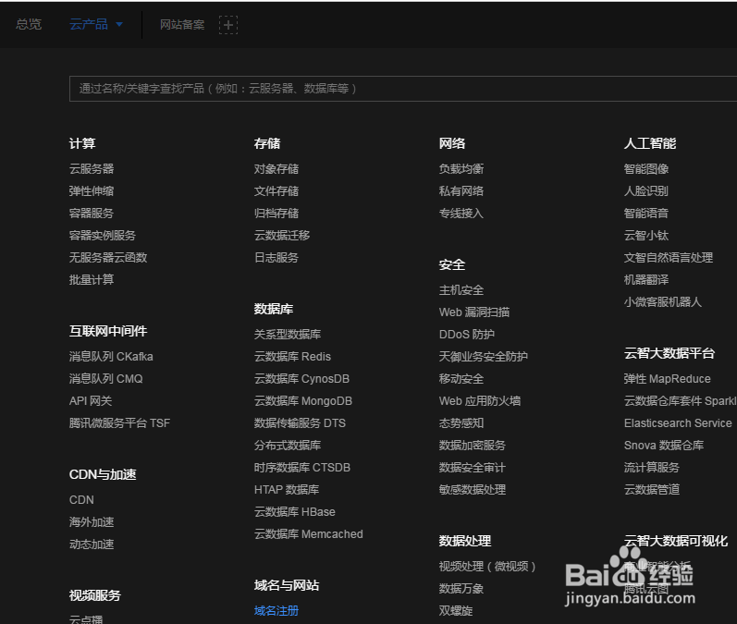This screenshot has width=737, height=624.
Task: Open 弹性 MapReduce link
Action: pyautogui.click(x=667, y=378)
